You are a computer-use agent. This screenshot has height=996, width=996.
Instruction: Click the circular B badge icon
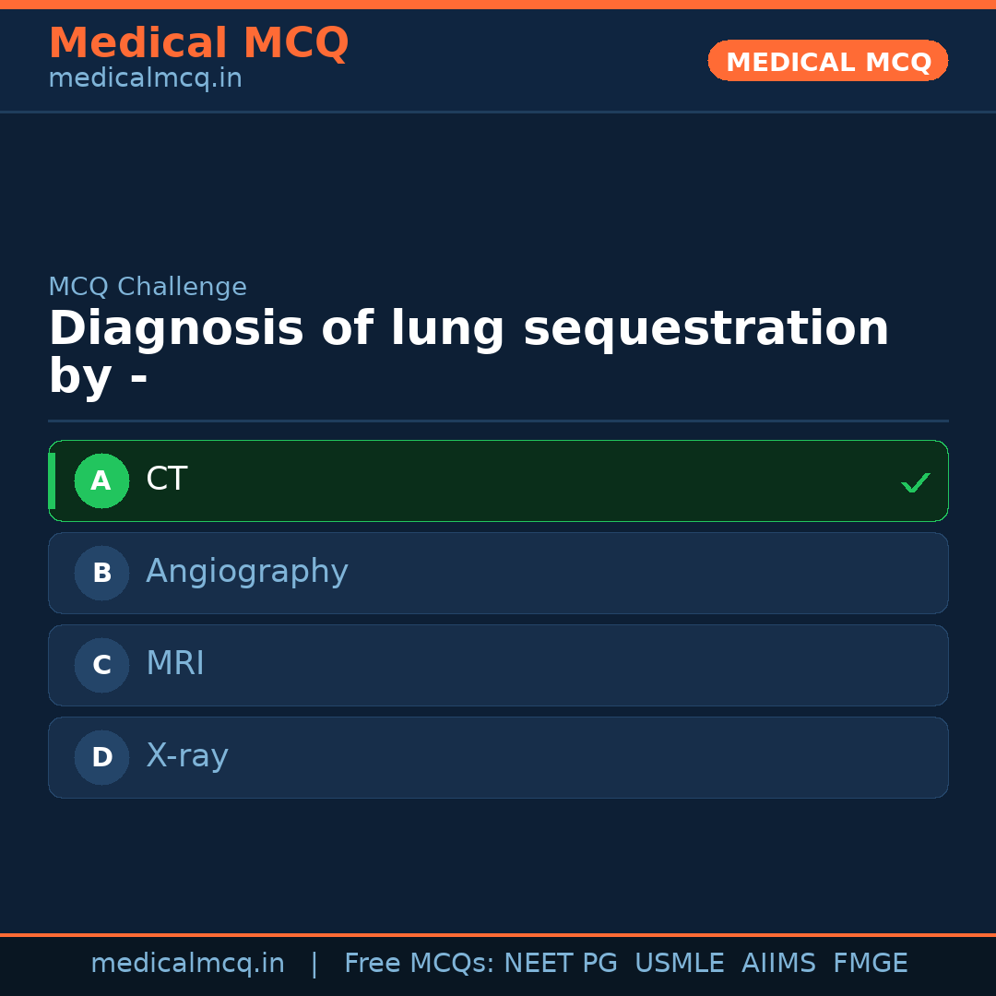click(x=101, y=573)
